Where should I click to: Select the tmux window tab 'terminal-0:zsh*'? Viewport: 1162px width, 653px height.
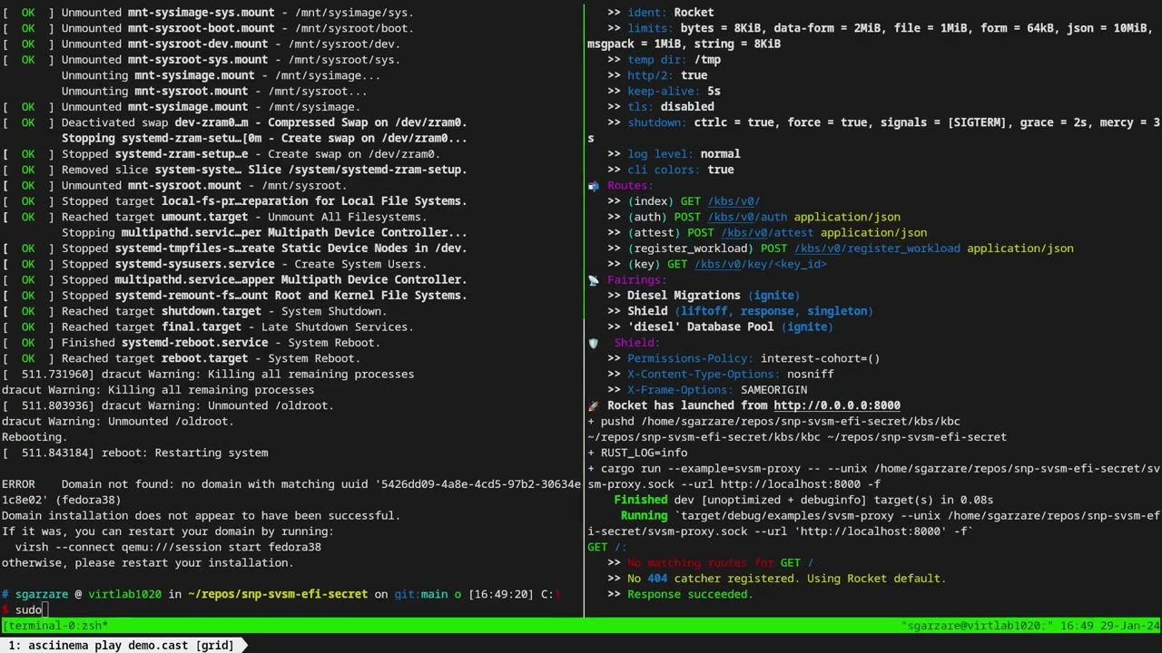click(56, 626)
